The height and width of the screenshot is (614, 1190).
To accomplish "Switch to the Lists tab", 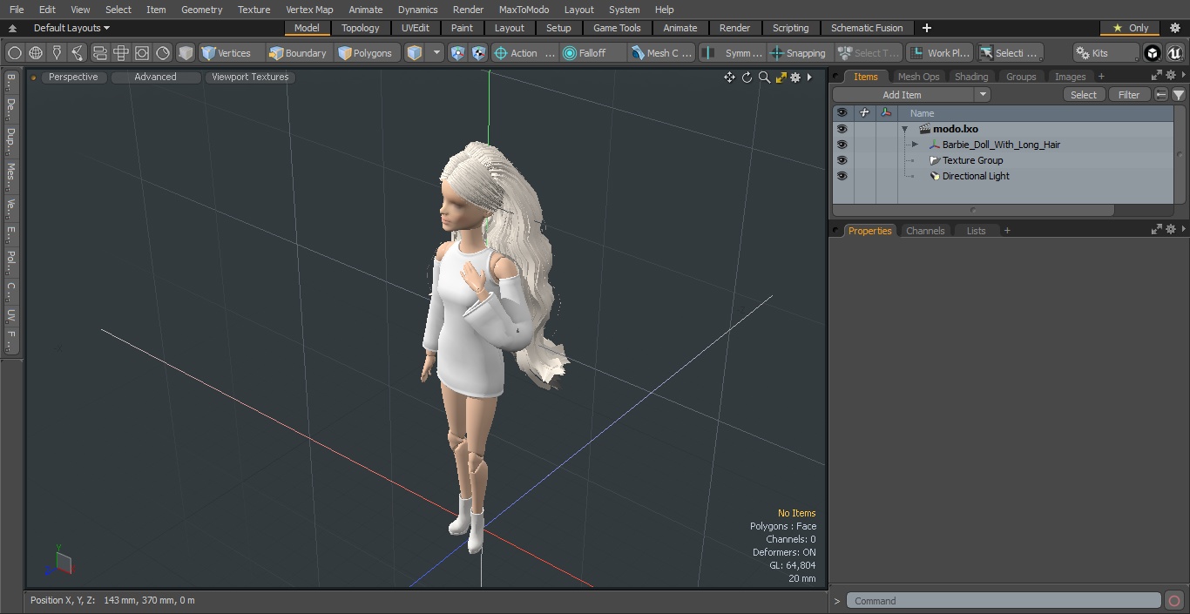I will pyautogui.click(x=977, y=231).
